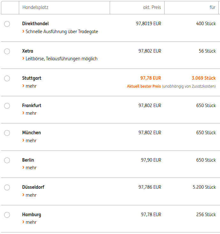
Task: Choose the Berlin radio button
Action: click(7, 160)
